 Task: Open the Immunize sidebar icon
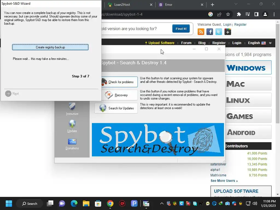coord(72,109)
